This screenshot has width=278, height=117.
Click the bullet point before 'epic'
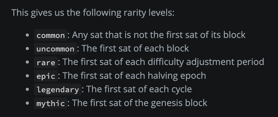coord(27,76)
